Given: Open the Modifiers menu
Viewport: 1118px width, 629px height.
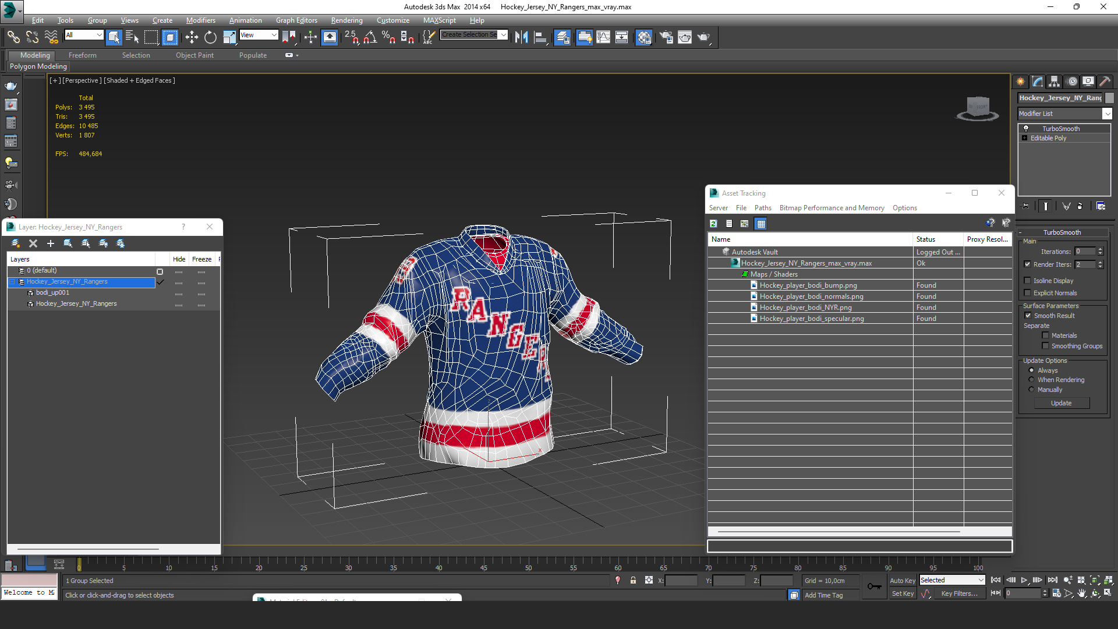Looking at the screenshot, I should (x=201, y=20).
